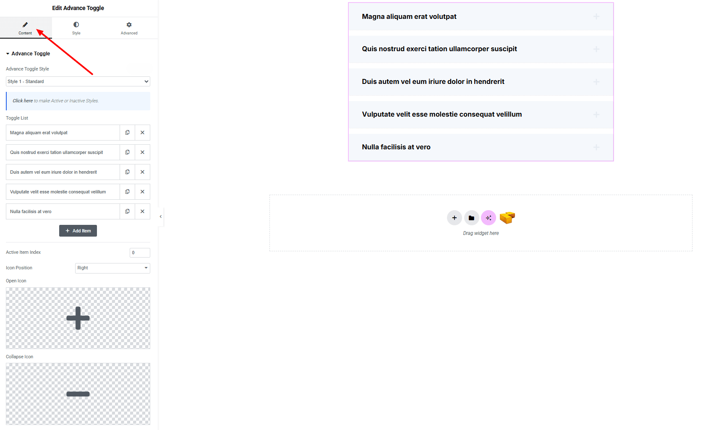Switch to the Style tab
Screen dimensions: 703x430
point(76,28)
